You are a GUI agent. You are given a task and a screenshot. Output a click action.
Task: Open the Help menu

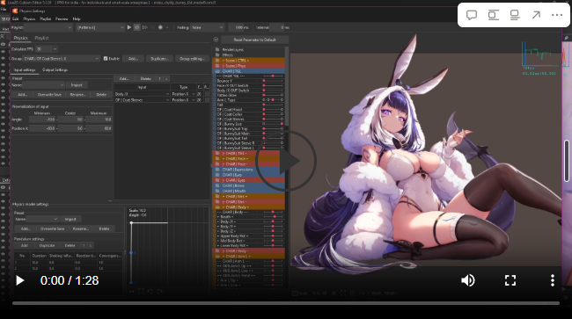point(77,19)
